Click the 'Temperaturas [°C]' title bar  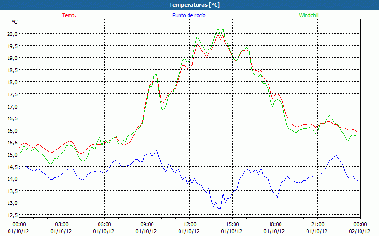[x=189, y=5]
